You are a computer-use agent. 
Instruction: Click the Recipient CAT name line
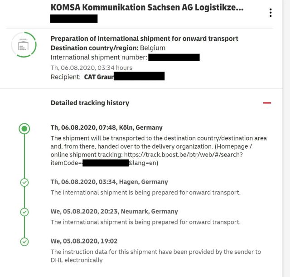click(107, 77)
